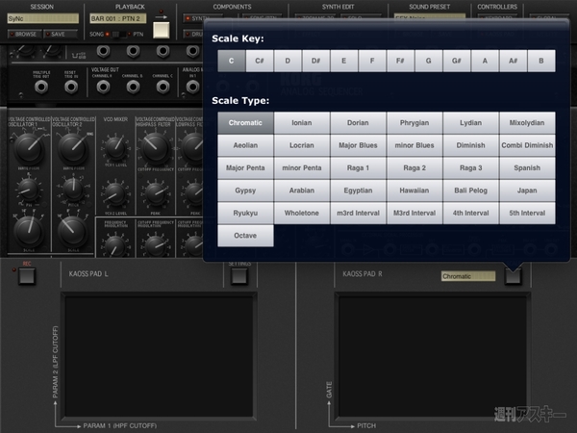This screenshot has width=577, height=433.
Task: Click the Multiple Trig Out jack
Action: (42, 87)
